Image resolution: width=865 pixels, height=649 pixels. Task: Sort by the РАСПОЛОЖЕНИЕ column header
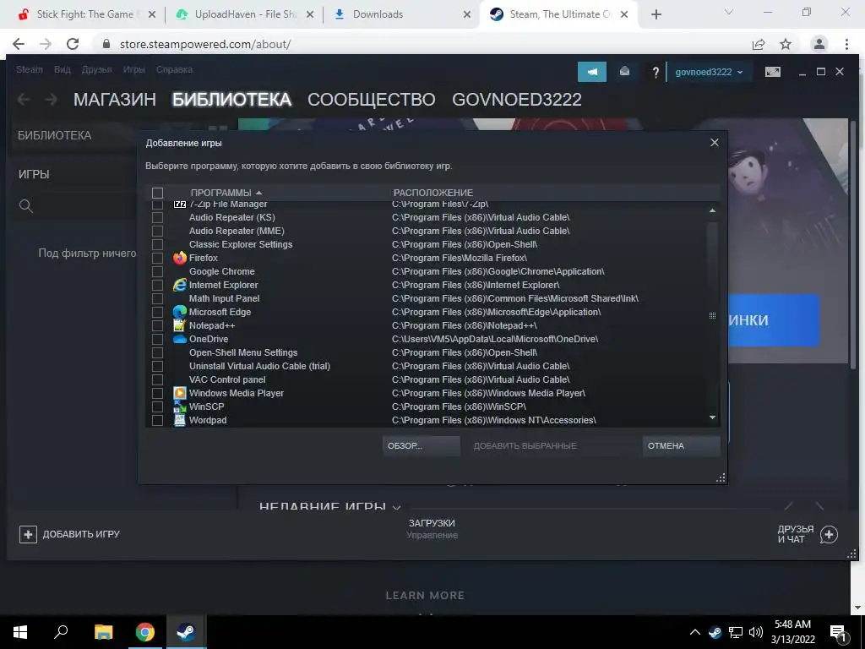pos(433,193)
